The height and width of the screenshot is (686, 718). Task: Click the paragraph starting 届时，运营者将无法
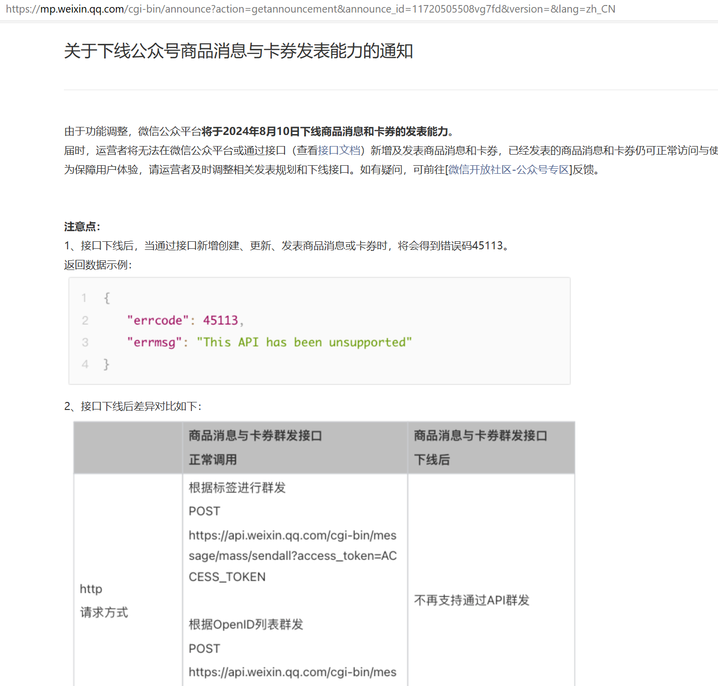pos(391,151)
